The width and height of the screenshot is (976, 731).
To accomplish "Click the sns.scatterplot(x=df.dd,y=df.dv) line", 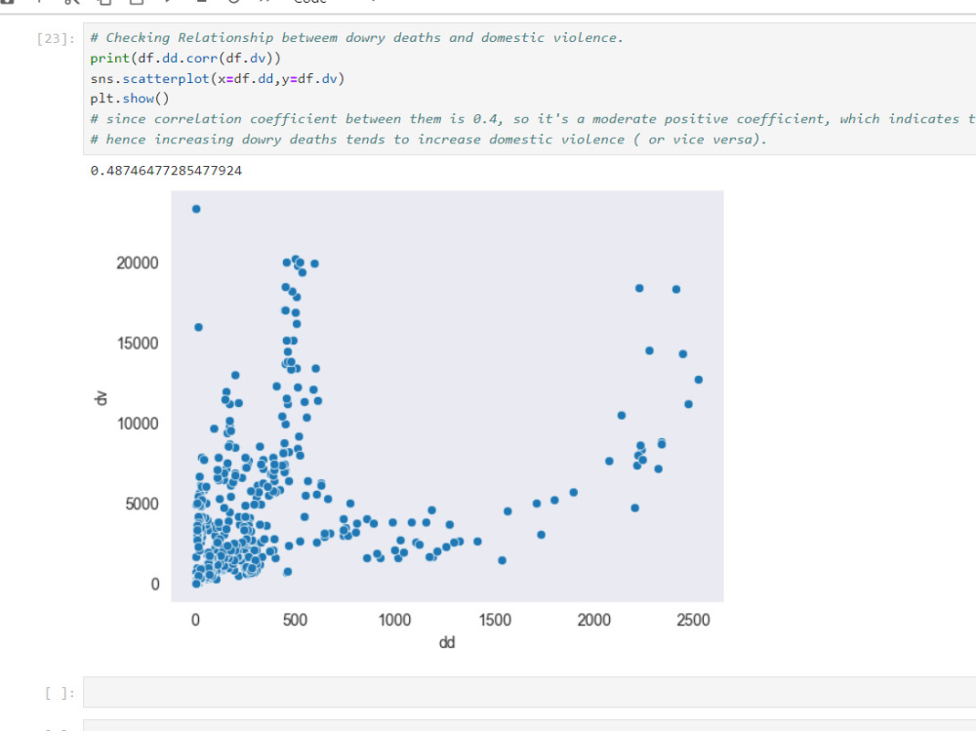I will (218, 78).
